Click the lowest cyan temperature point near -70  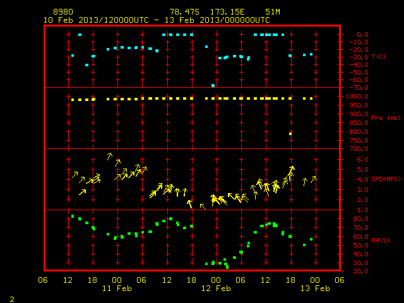(213, 86)
